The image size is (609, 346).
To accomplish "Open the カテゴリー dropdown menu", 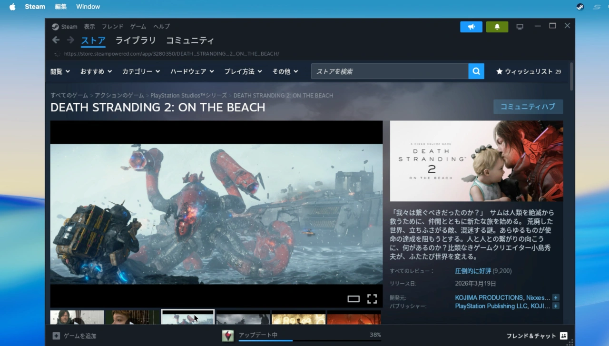I will pyautogui.click(x=141, y=71).
